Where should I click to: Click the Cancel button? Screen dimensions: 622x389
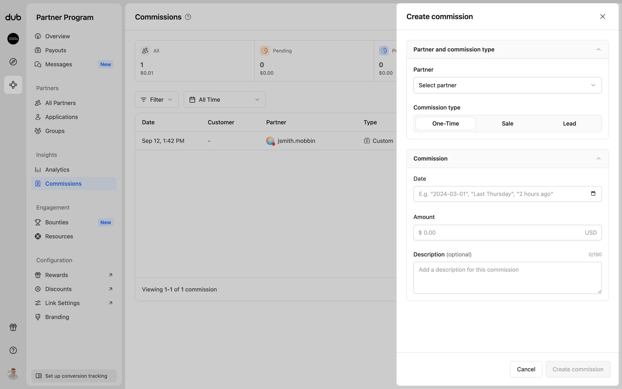(x=526, y=369)
